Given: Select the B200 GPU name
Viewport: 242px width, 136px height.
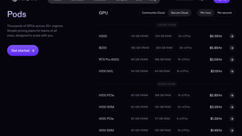Looking at the screenshot, I should [103, 48].
